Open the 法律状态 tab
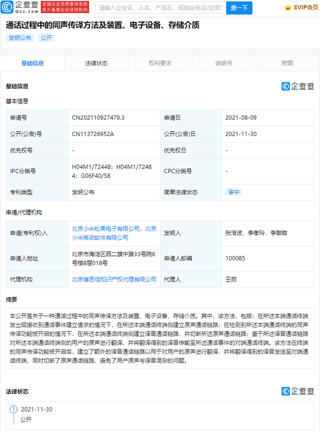This screenshot has width=320, height=433. (x=96, y=63)
